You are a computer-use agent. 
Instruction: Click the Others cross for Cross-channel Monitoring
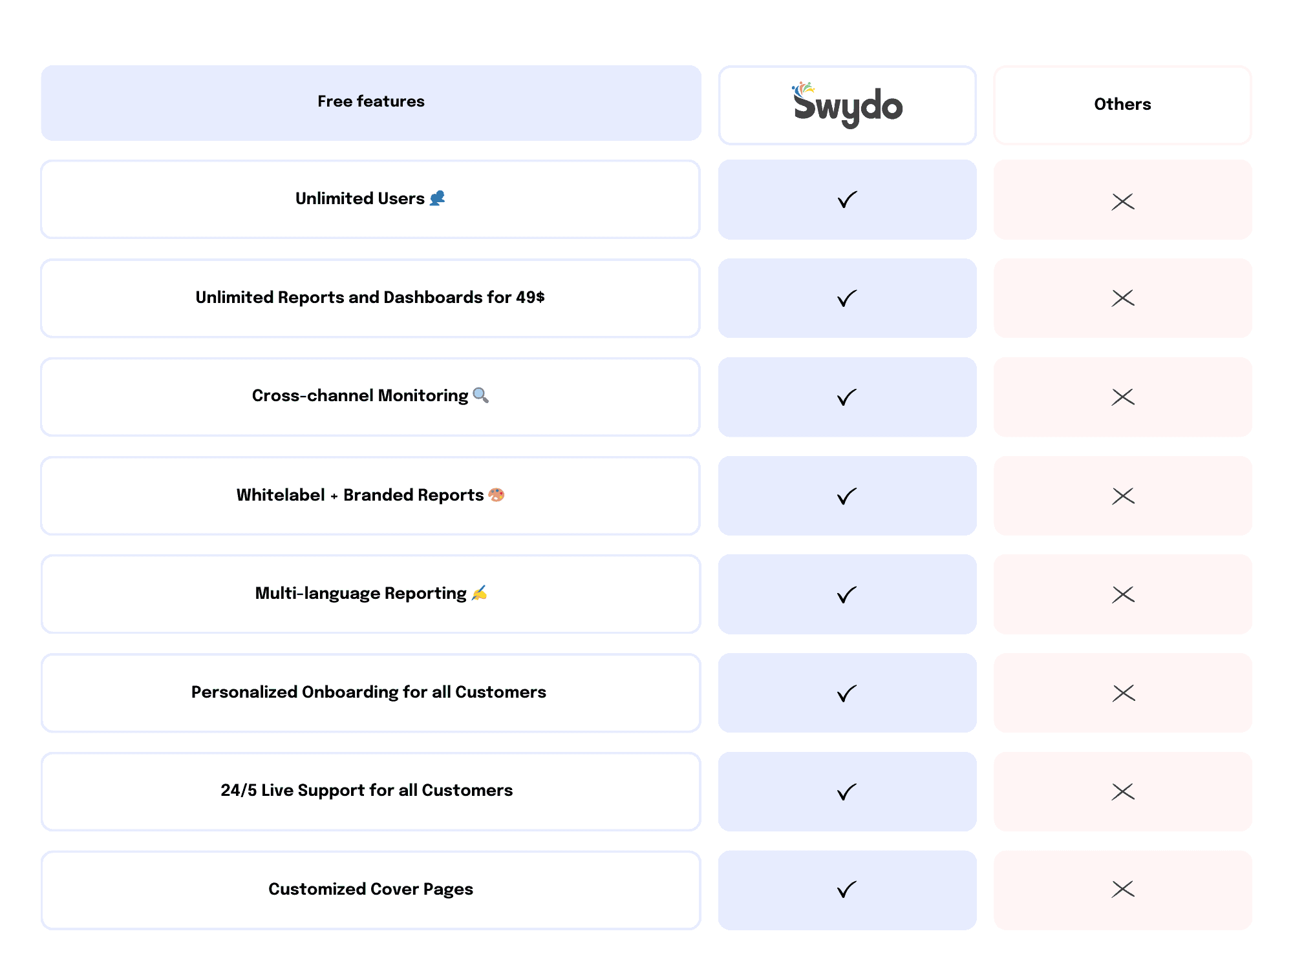1123,397
